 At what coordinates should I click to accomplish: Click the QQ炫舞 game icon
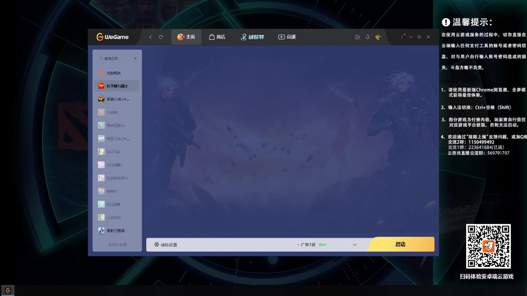pos(101,204)
